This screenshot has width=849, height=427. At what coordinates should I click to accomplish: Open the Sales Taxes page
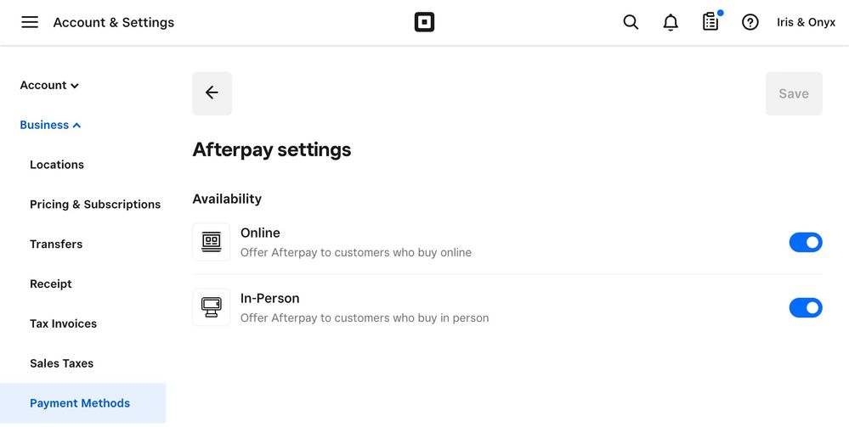pyautogui.click(x=62, y=363)
